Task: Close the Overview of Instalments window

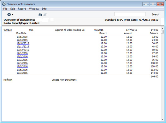Action: coord(160,4)
